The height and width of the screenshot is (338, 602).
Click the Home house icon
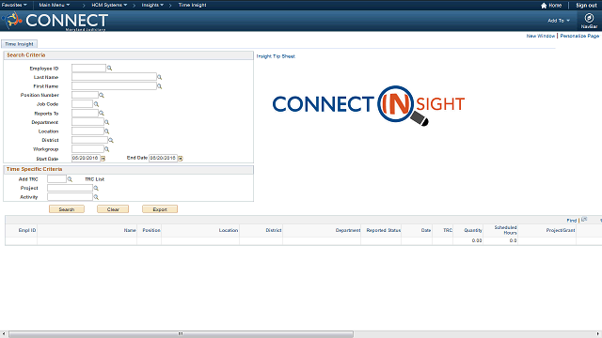(544, 6)
